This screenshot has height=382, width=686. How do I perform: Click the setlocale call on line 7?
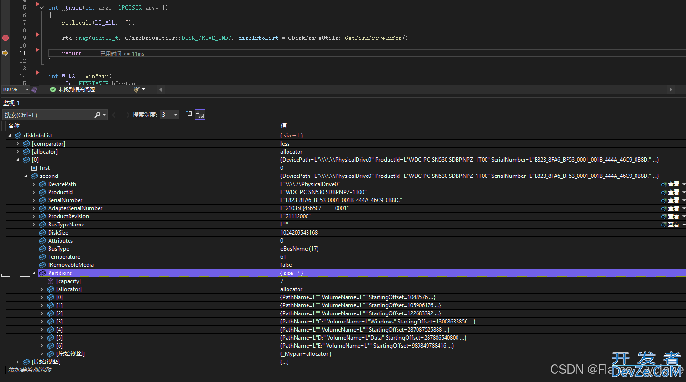[x=99, y=23]
